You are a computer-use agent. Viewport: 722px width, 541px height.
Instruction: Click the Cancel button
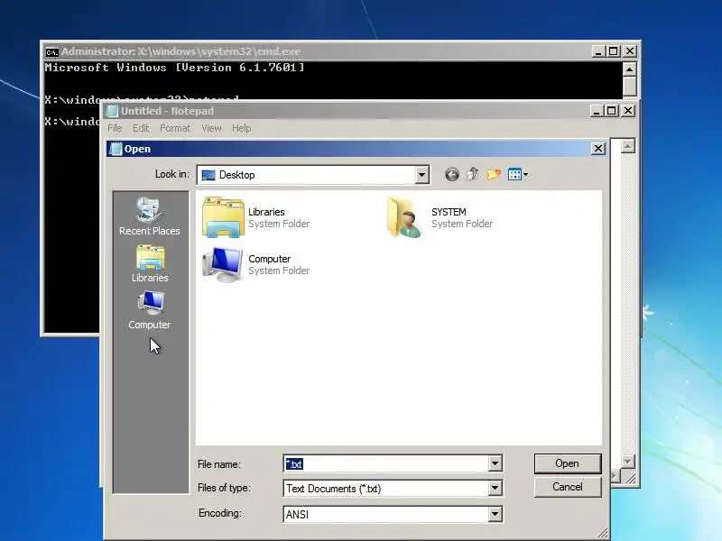click(x=568, y=487)
